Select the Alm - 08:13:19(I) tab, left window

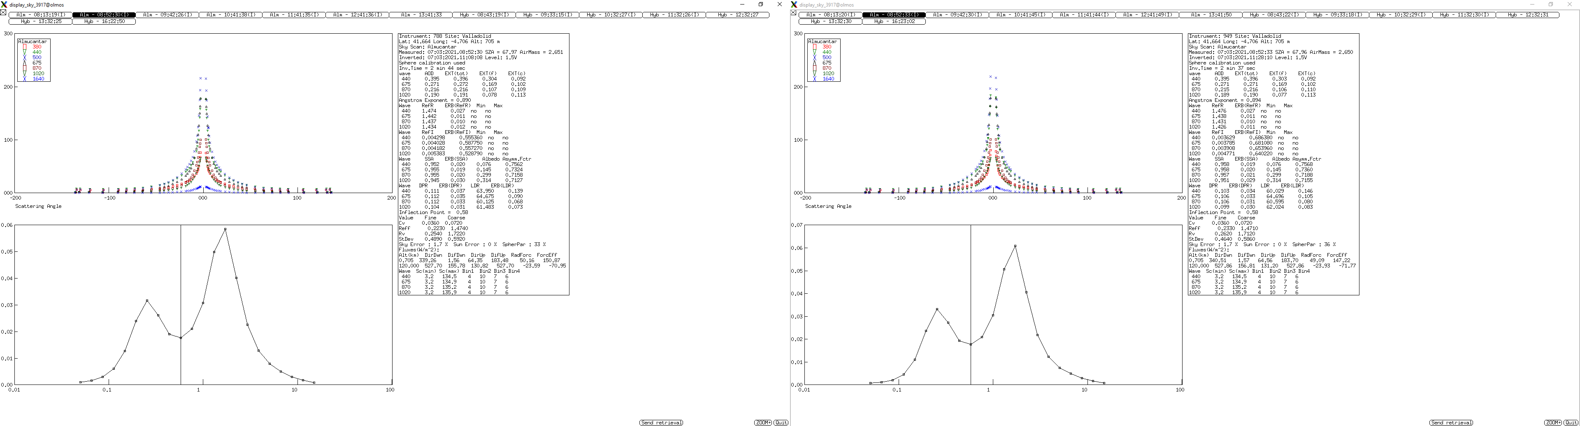point(40,15)
